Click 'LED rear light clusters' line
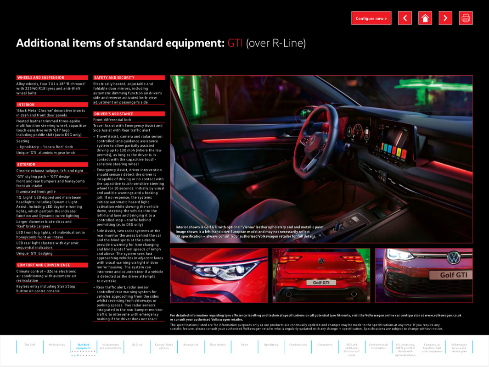489x367 pixels. tap(47, 245)
